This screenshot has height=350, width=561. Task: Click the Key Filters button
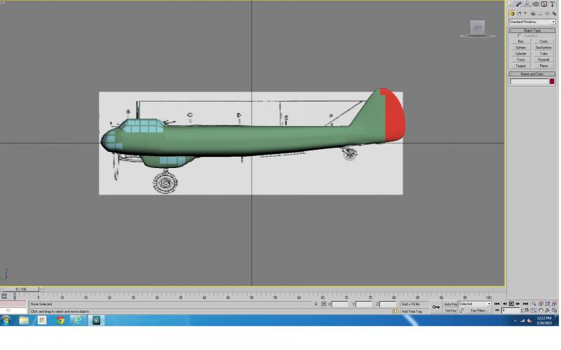click(x=478, y=311)
